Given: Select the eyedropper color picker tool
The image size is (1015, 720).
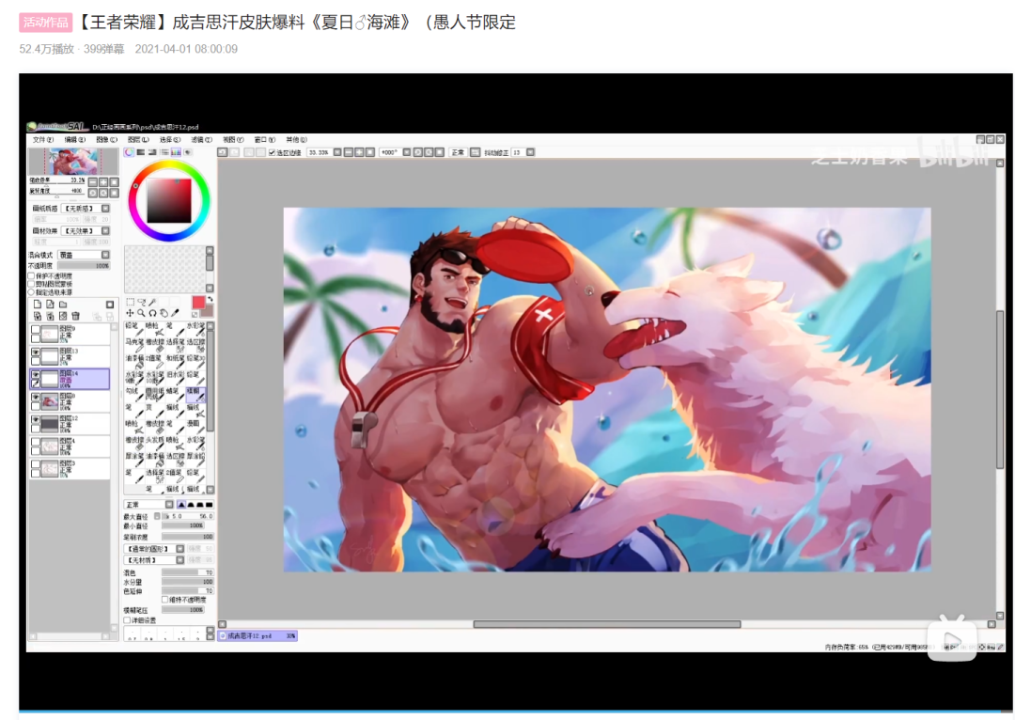Looking at the screenshot, I should [175, 313].
